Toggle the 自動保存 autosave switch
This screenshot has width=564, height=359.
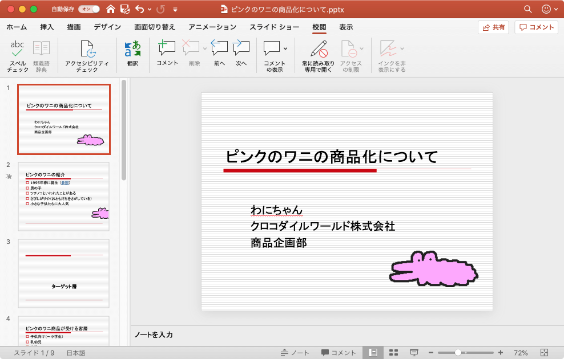(x=88, y=9)
